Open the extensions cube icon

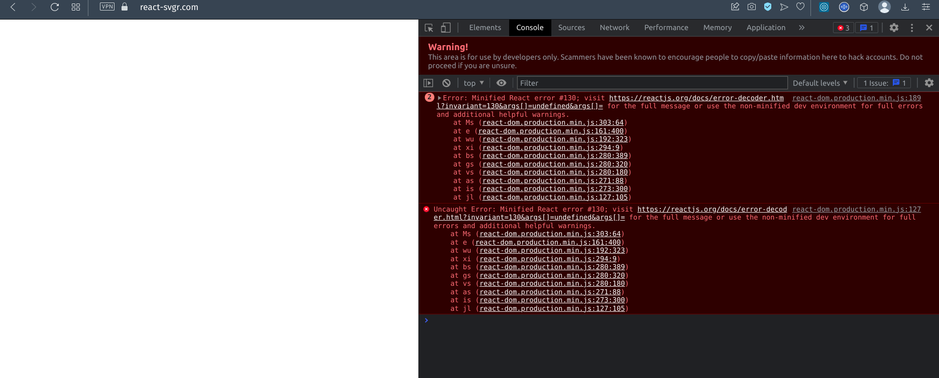point(864,7)
